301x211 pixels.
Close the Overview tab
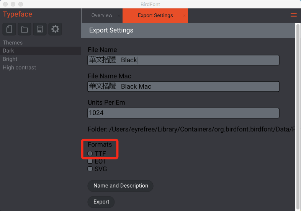(x=119, y=16)
